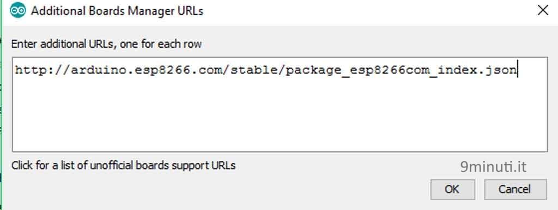Click the Arduino logo icon in title bar
Image resolution: width=558 pixels, height=210 pixels.
(18, 11)
